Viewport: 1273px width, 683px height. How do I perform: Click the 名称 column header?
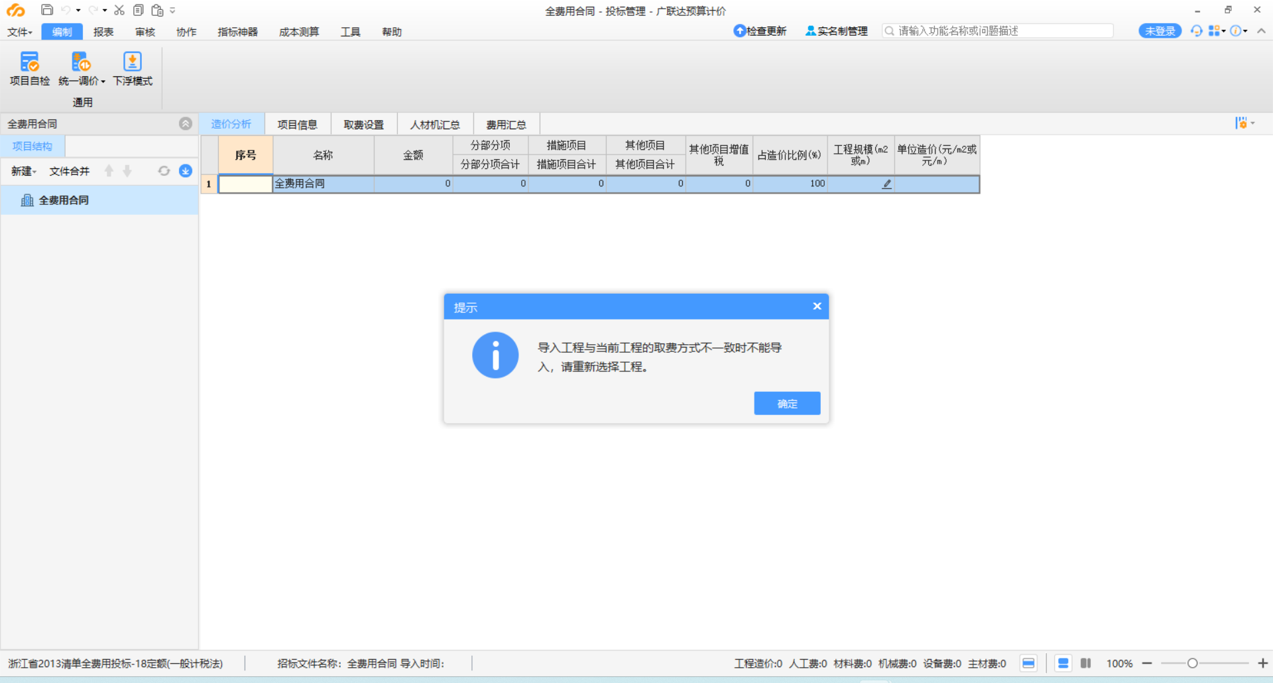pos(324,155)
